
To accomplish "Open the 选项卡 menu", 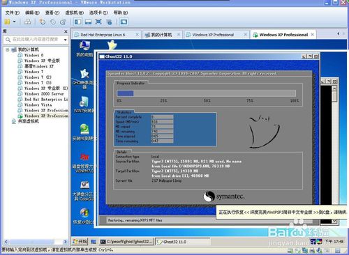I will pyautogui.click(x=98, y=13).
